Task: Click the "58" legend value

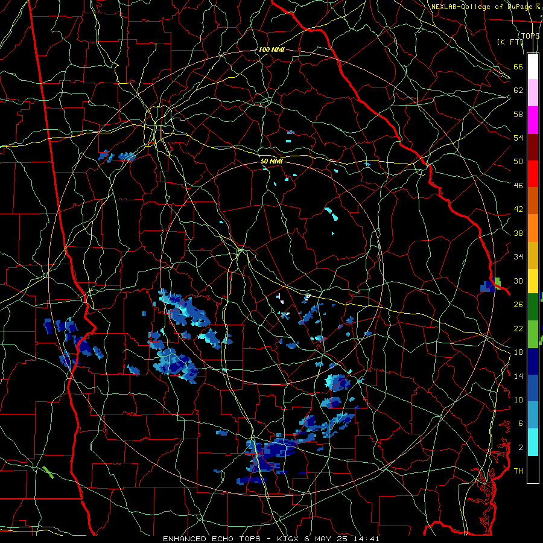Action: click(518, 114)
